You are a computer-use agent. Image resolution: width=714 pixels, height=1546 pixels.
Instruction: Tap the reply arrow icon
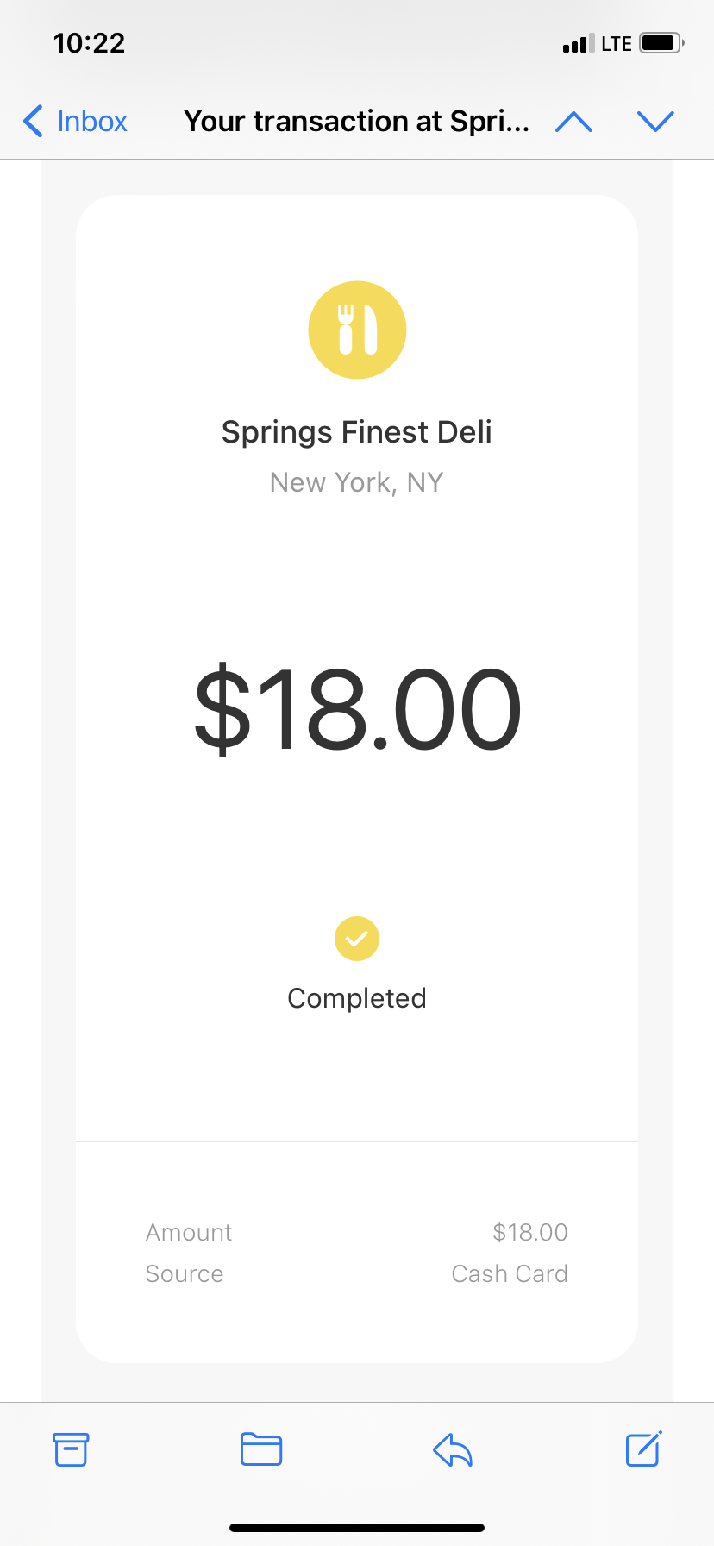[x=453, y=1449]
